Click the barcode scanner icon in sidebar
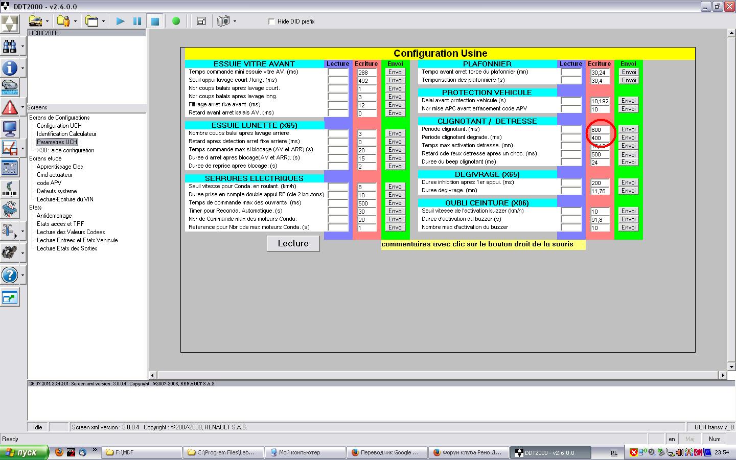 point(10,189)
